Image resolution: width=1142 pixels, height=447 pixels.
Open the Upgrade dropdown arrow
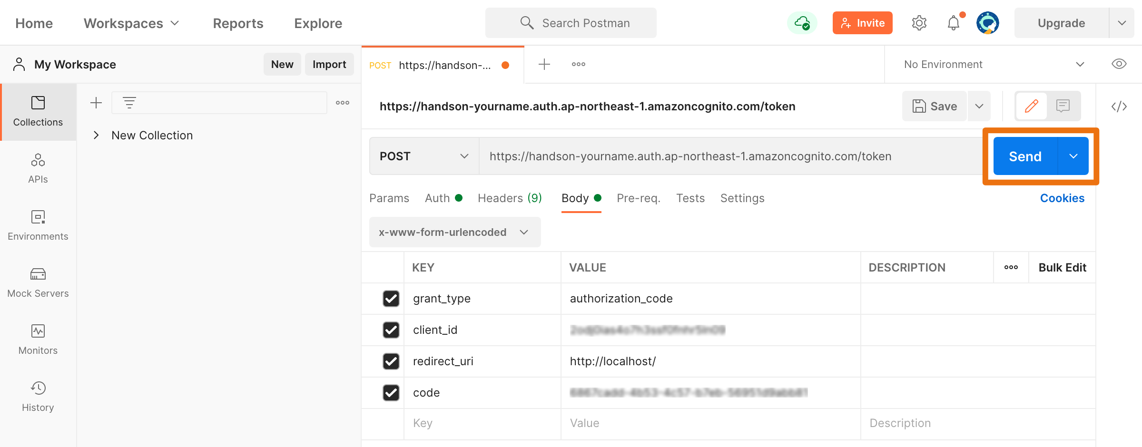pyautogui.click(x=1122, y=23)
